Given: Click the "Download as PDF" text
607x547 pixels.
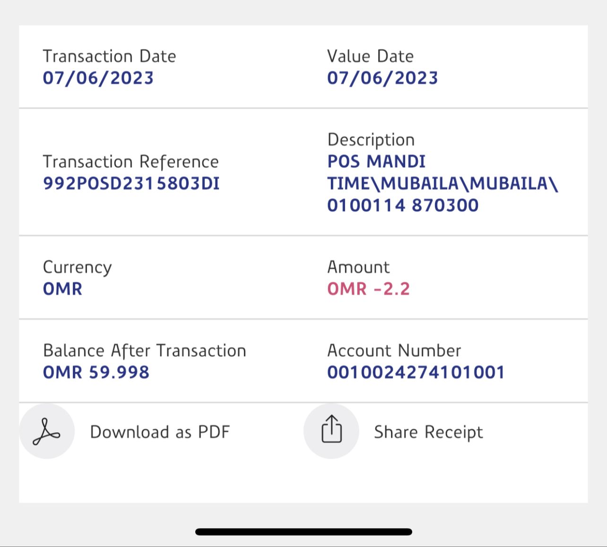Looking at the screenshot, I should click(160, 432).
